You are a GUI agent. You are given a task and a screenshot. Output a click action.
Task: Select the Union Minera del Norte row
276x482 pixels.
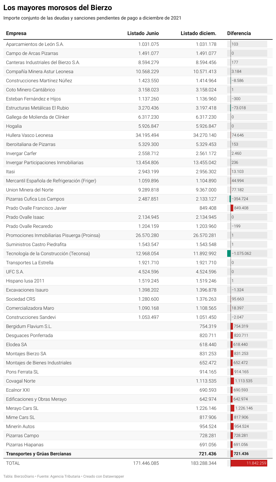click(138, 190)
